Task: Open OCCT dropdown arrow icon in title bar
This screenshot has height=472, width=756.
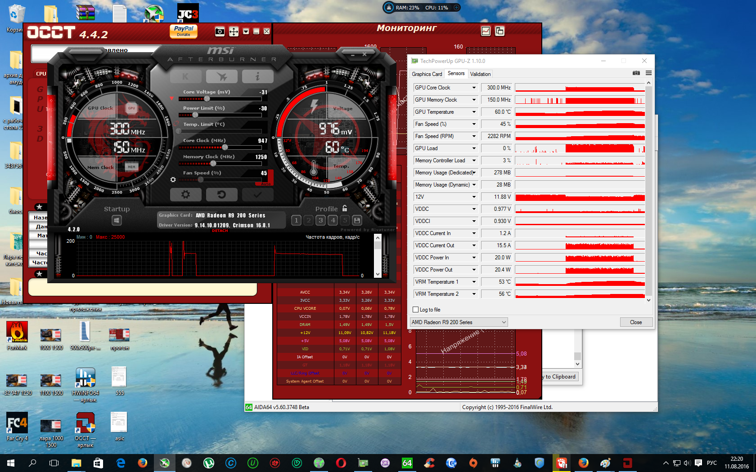Action: (x=246, y=31)
